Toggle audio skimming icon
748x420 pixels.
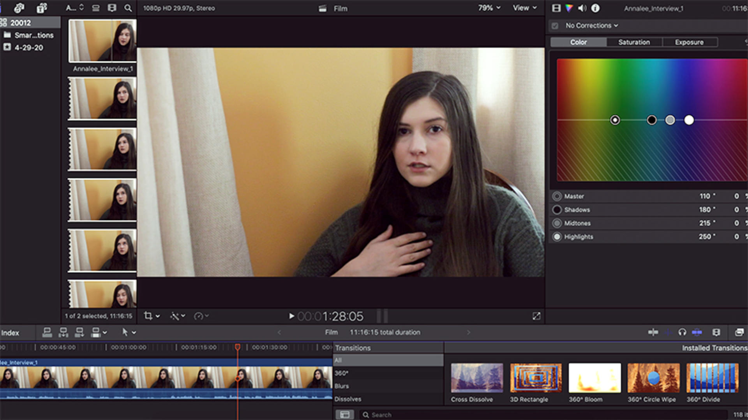[669, 332]
